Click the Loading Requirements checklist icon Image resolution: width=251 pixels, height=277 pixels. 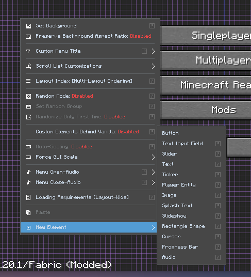28,197
